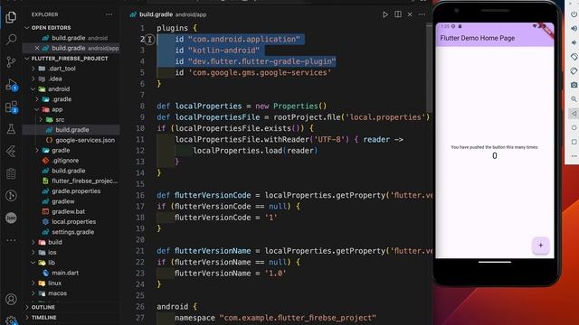The width and height of the screenshot is (579, 325).
Task: Open the Explorer view in activity bar
Action: click(11, 17)
